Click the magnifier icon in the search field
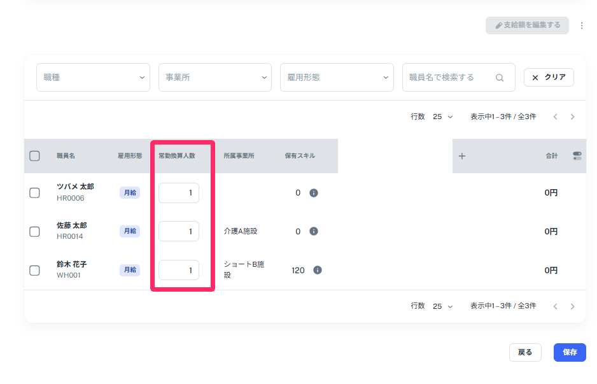597x384 pixels. pos(500,76)
